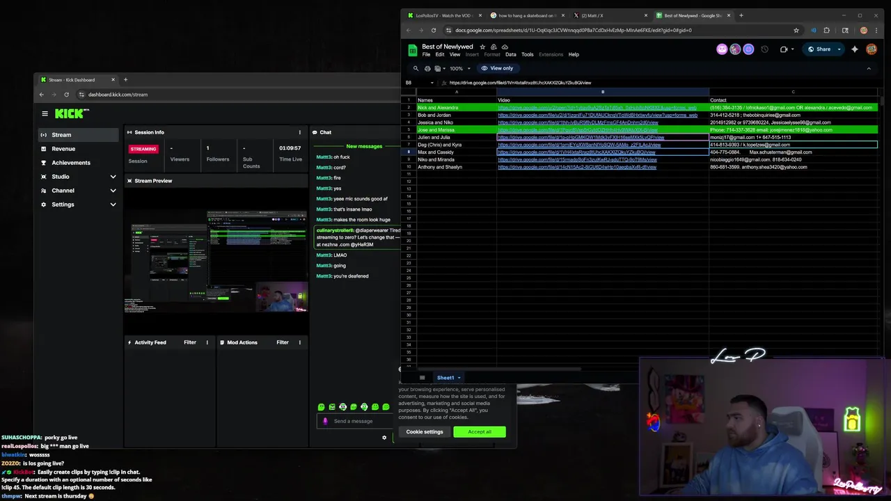This screenshot has height=501, width=891.
Task: Open Cookie settings on Kick banner
Action: click(x=425, y=432)
